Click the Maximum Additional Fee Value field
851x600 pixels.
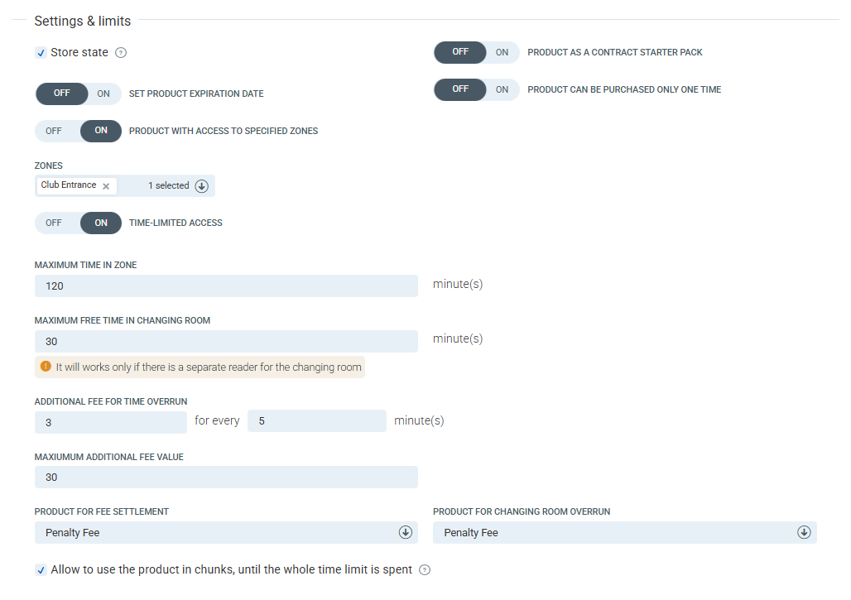coord(226,478)
